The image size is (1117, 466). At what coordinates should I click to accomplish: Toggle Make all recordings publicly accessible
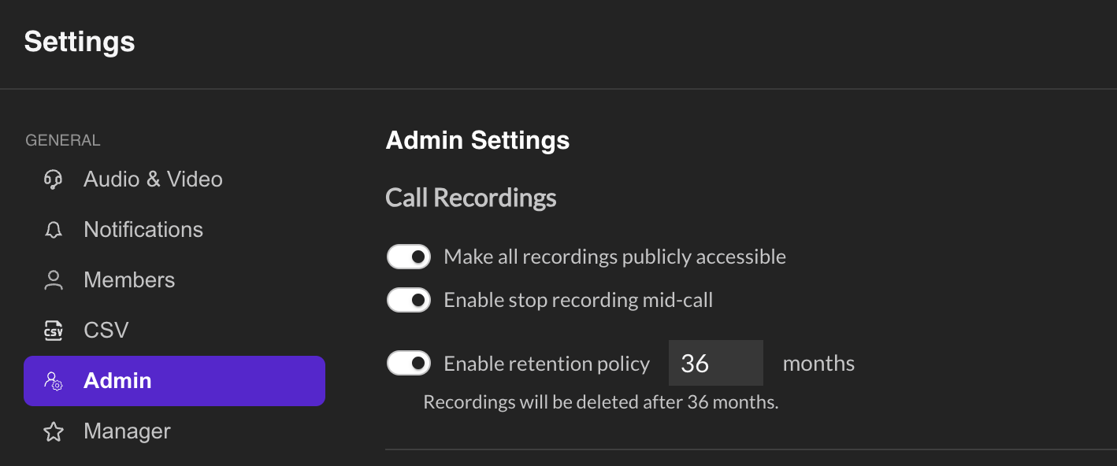point(409,257)
